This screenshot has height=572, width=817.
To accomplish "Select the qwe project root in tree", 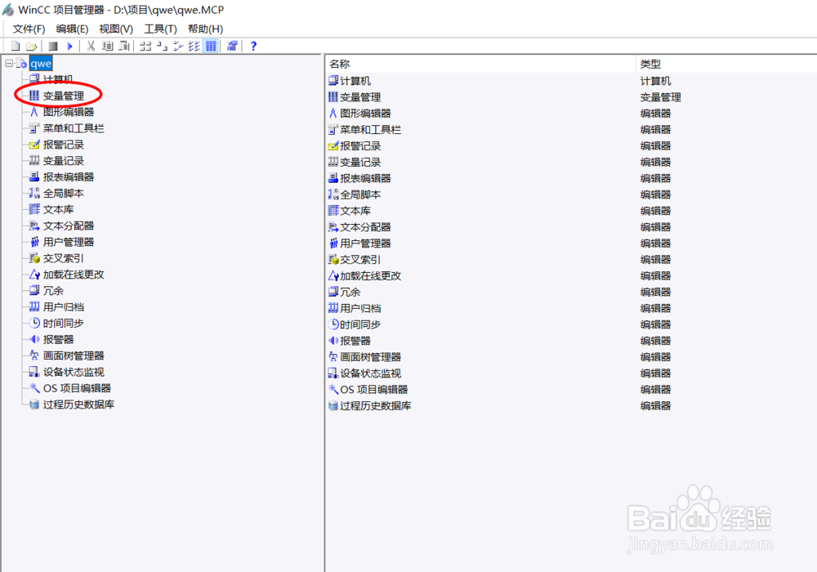I will pos(41,64).
